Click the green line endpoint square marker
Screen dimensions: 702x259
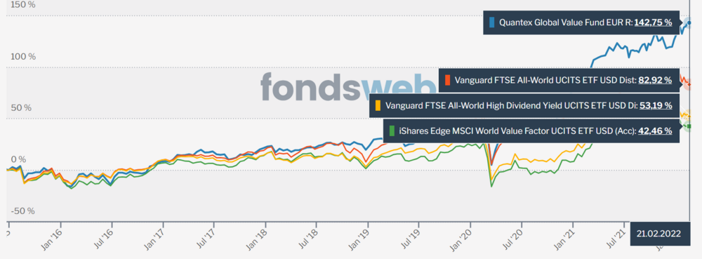689,126
